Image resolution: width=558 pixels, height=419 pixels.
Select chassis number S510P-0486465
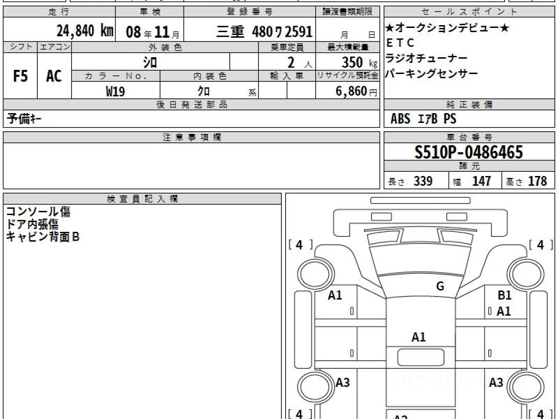click(x=469, y=152)
